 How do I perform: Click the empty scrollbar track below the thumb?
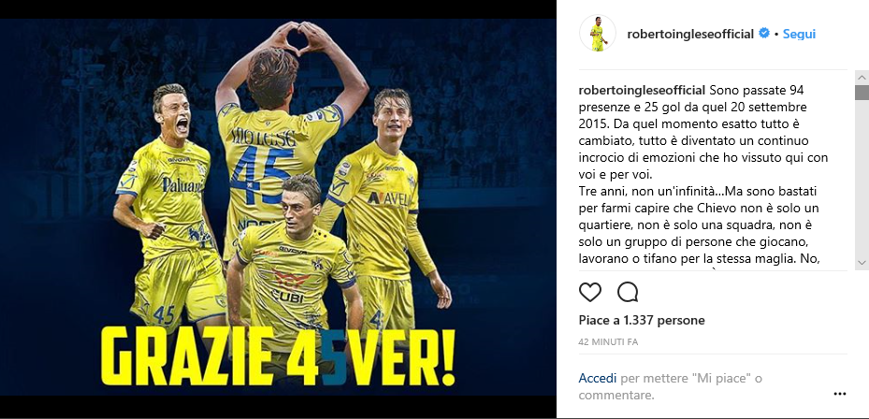click(x=862, y=178)
